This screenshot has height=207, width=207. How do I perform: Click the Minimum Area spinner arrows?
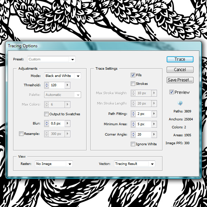(x=133, y=124)
